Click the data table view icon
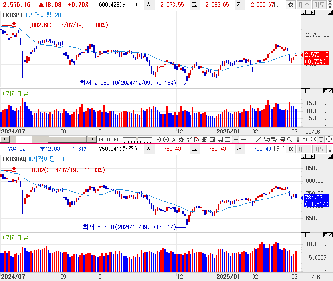Image resolution: width=333 pixels, height=281 pixels. point(212,139)
